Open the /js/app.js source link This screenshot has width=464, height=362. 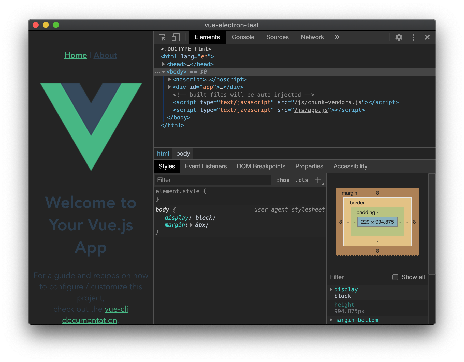(311, 110)
